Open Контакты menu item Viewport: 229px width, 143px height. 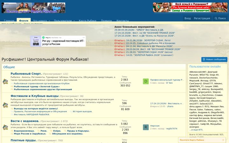[123, 20]
